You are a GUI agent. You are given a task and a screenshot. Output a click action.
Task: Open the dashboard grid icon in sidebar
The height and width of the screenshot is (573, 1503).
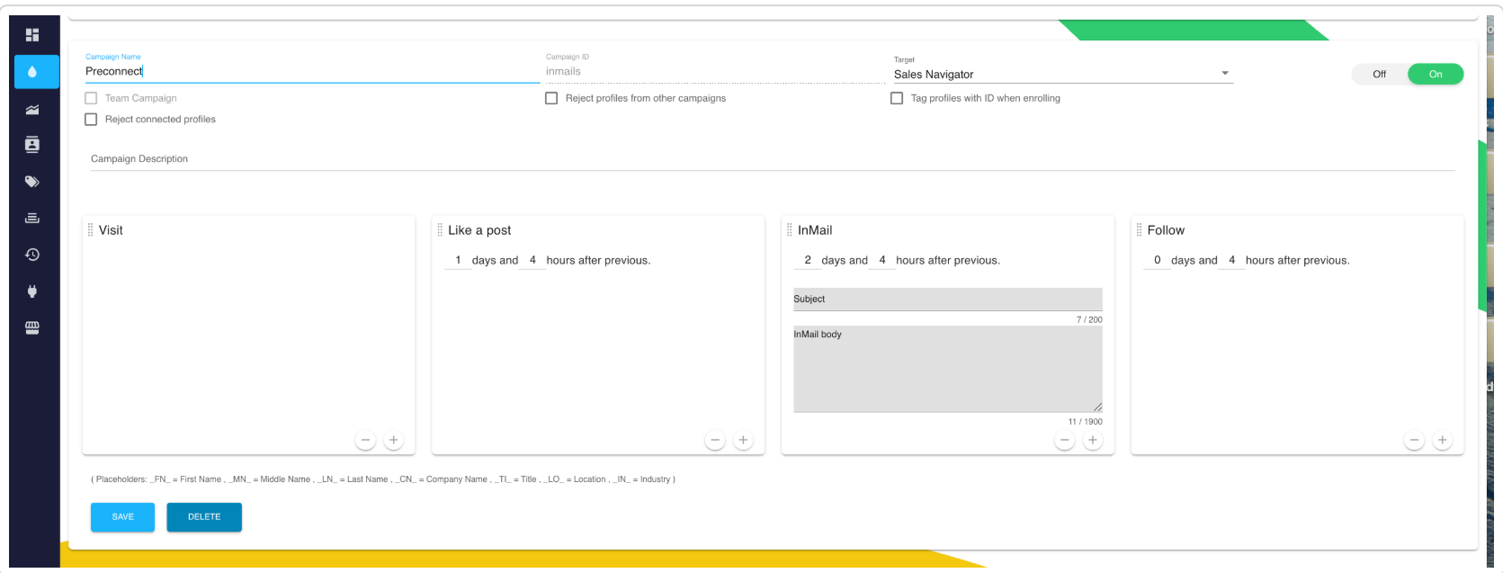(32, 35)
